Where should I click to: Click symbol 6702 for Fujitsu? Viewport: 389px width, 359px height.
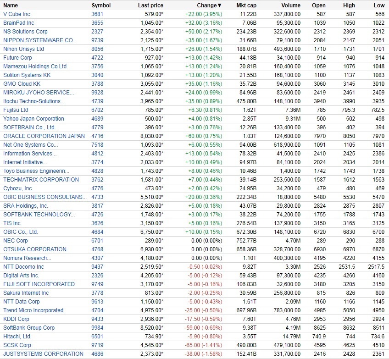coord(97,110)
